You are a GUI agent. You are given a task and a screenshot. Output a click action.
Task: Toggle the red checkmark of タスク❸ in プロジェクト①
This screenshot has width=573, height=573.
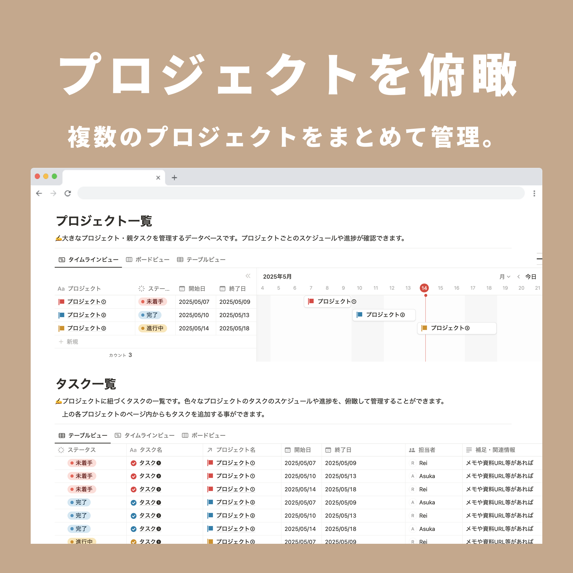click(133, 489)
